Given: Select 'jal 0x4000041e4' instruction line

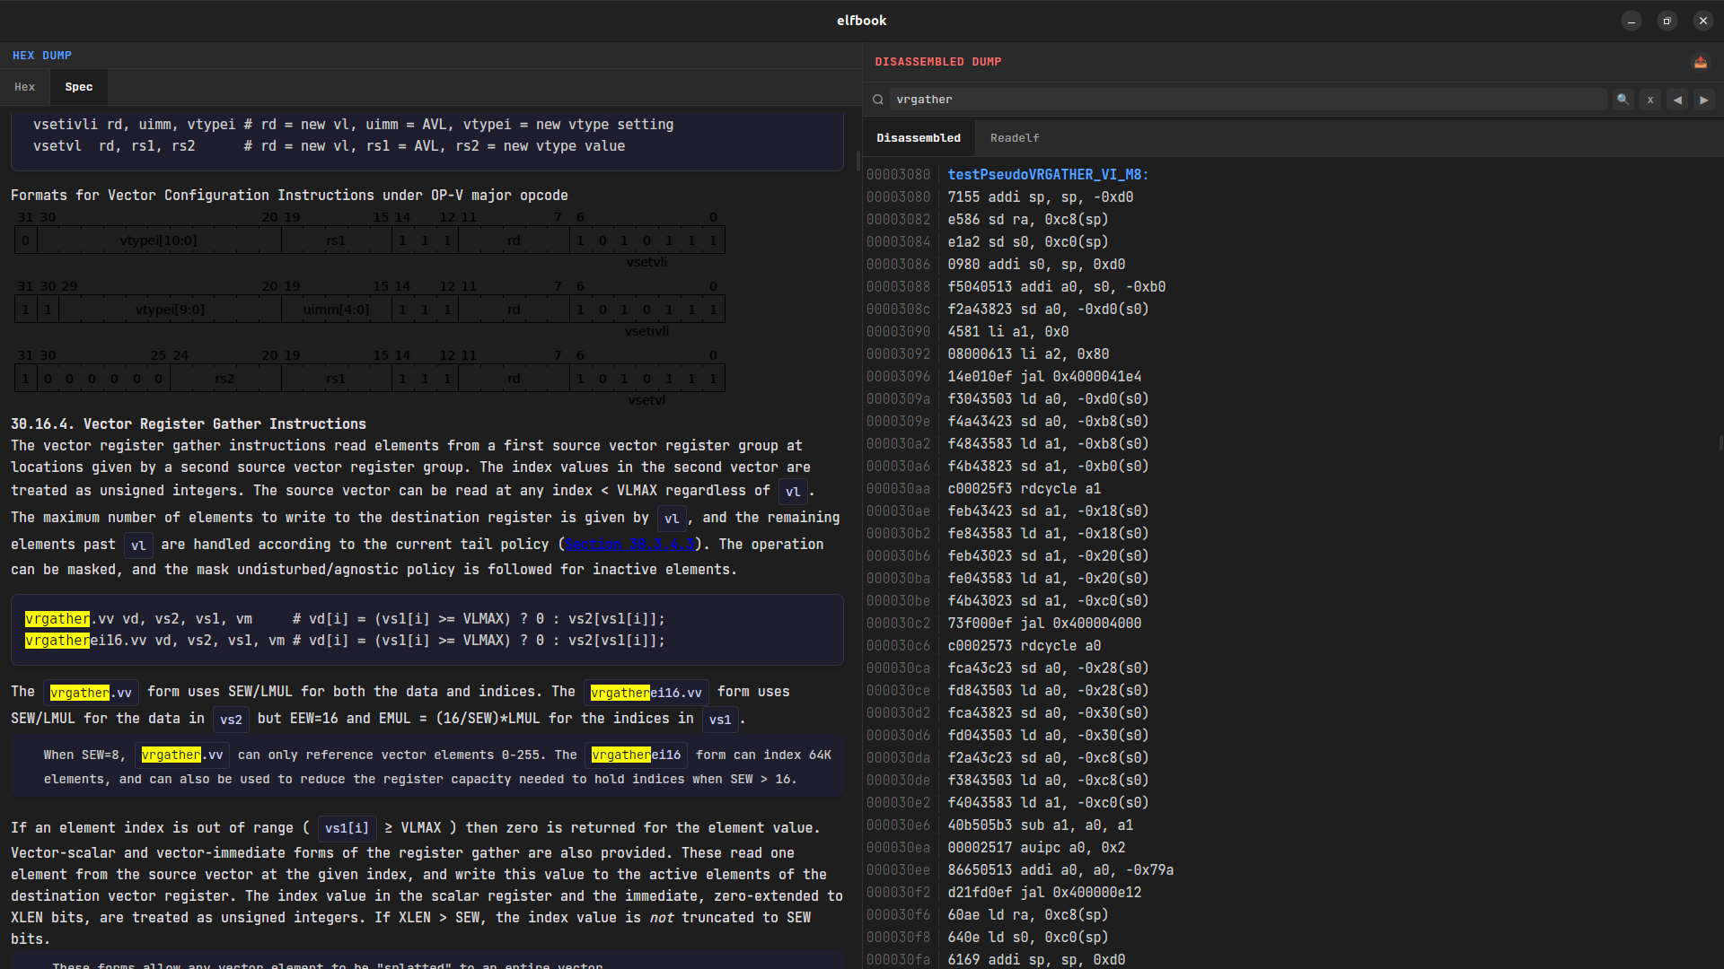Looking at the screenshot, I should point(1044,377).
